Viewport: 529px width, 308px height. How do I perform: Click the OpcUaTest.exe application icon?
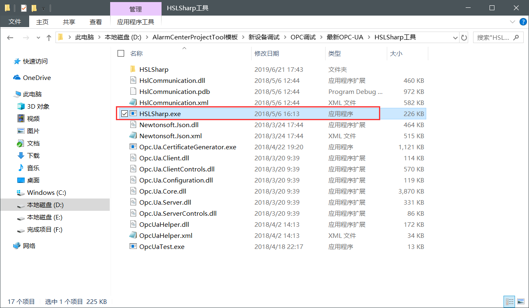tap(133, 246)
